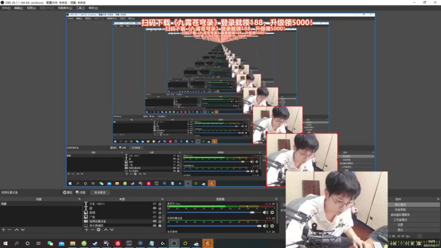The width and height of the screenshot is (441, 248).
Task: Open the Windows Start menu
Action: click(x=5, y=243)
